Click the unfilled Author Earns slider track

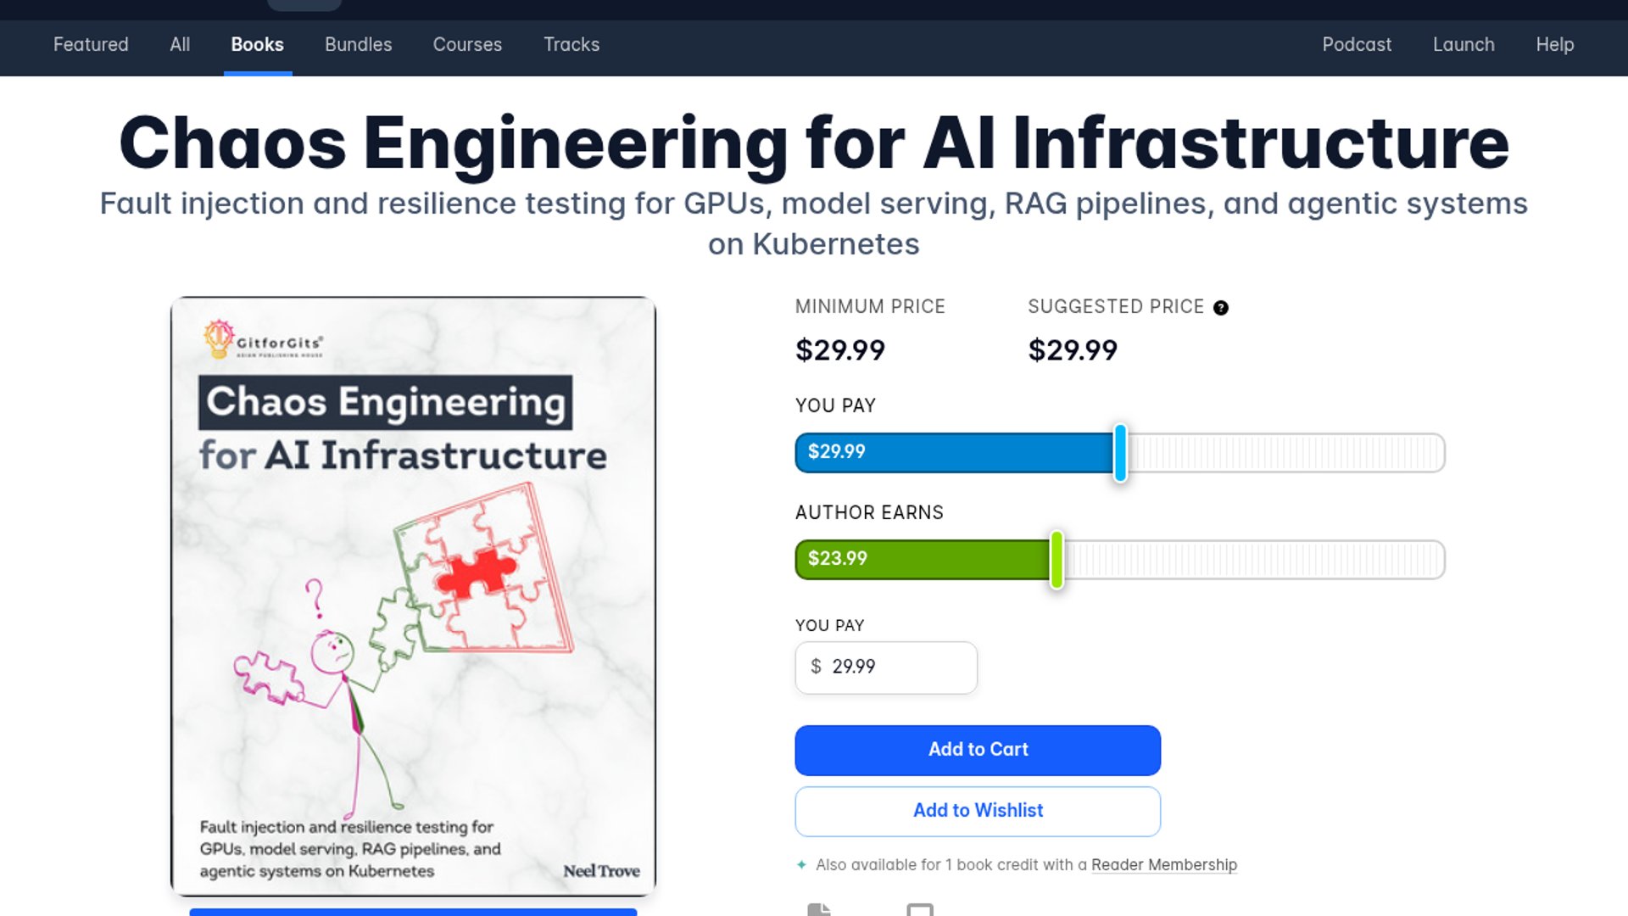(x=1254, y=560)
